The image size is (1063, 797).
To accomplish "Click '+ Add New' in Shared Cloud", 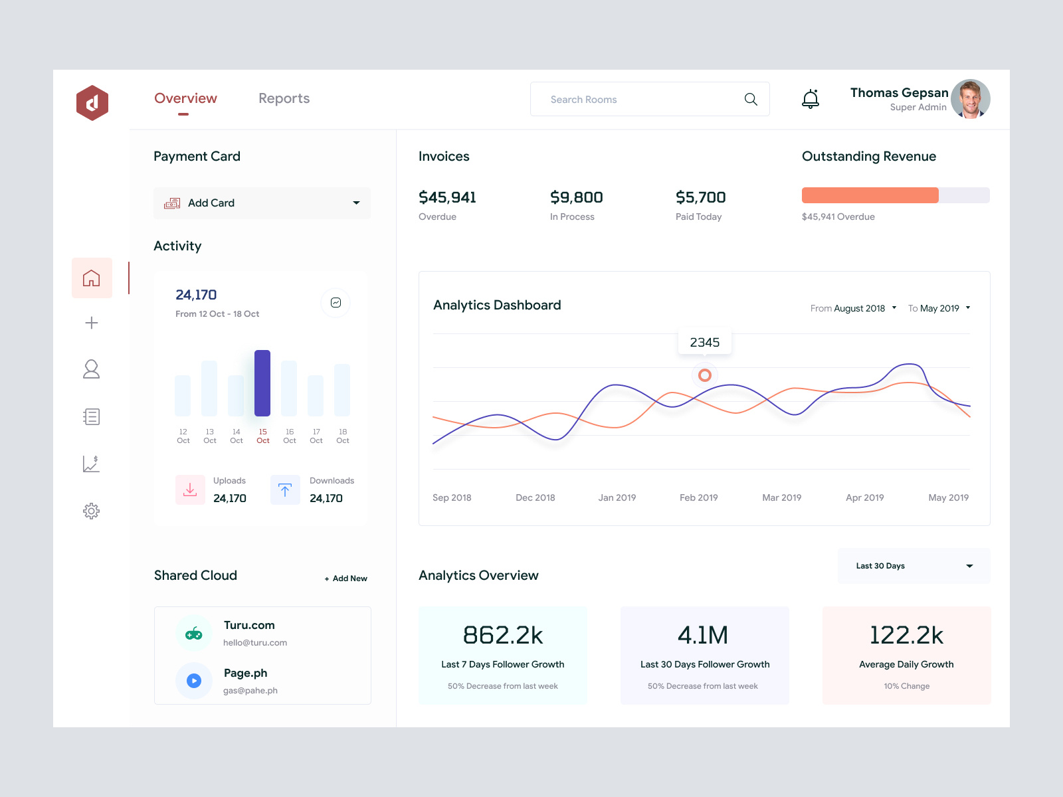I will coord(345,578).
